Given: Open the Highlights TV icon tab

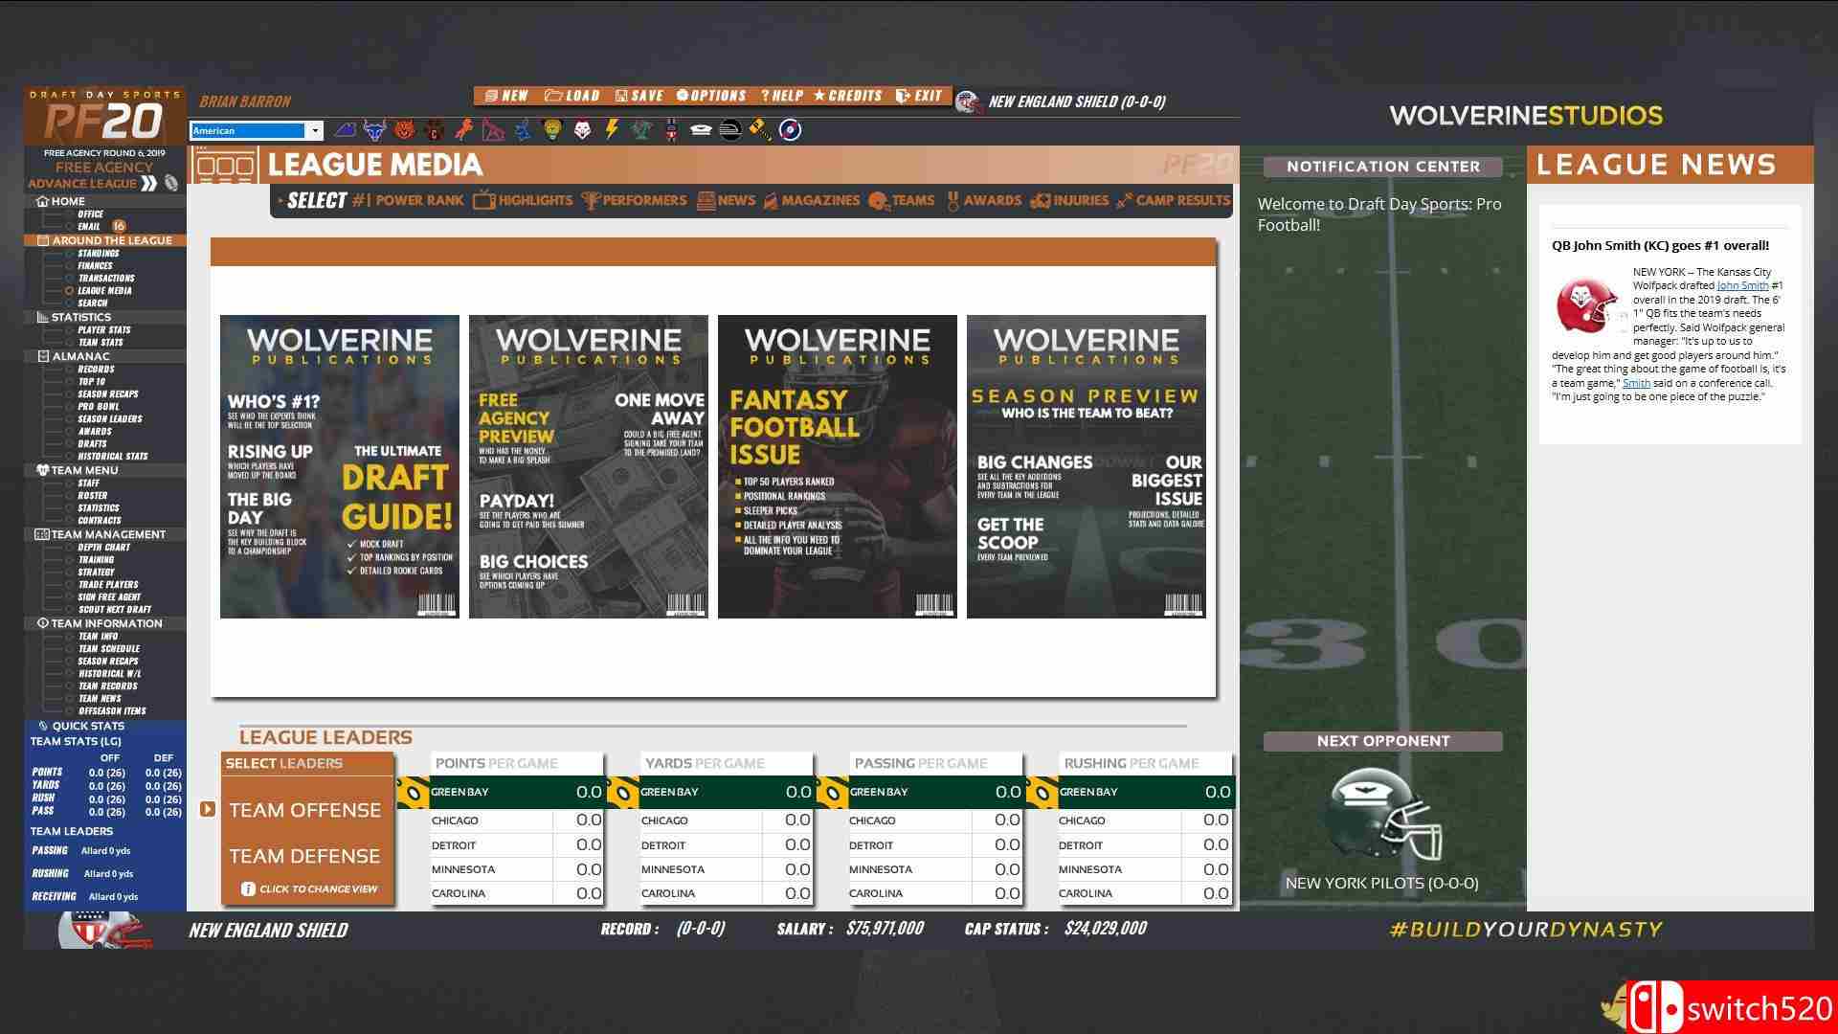Looking at the screenshot, I should coord(484,200).
